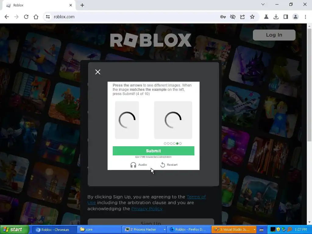Open the browser downloads icon
The image size is (312, 234).
point(276,17)
